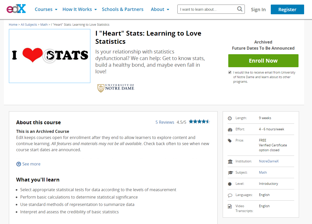Open the About dropdown menu

click(x=160, y=9)
